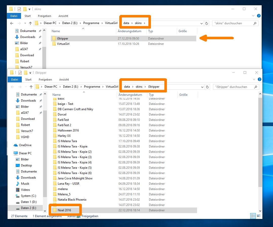Open the Datei menu in skins window
Screen dimensions: 273x227
tap(14, 16)
